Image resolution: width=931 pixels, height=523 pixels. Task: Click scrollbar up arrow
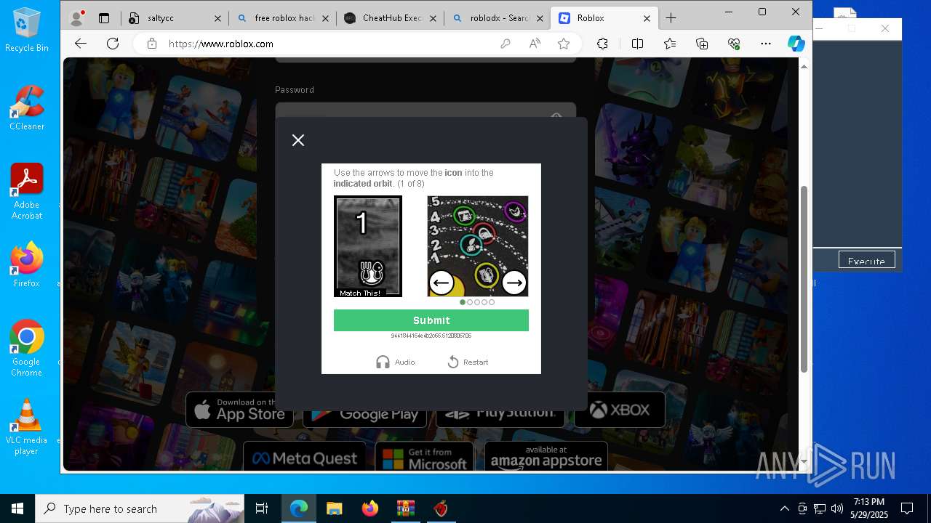[x=804, y=66]
